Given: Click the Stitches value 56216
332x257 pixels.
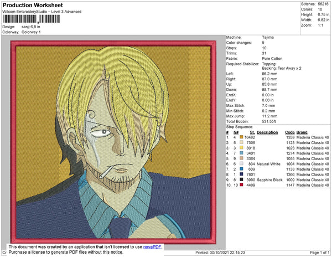Looking at the screenshot, I should click(x=323, y=4).
